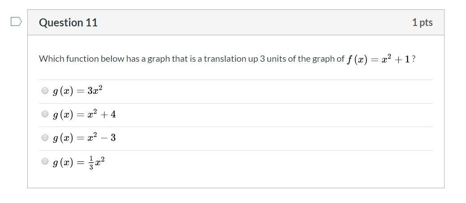
Task: Choose the radio button for g(x) = x² + 4
Action: click(45, 114)
